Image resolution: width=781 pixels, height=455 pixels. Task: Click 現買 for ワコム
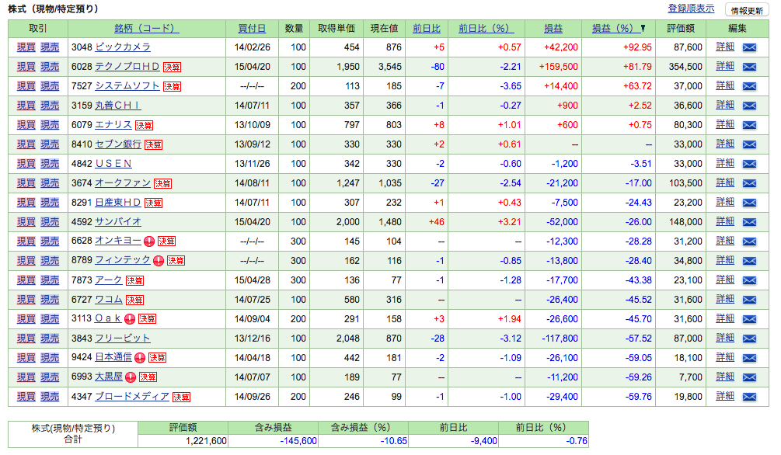pos(26,300)
